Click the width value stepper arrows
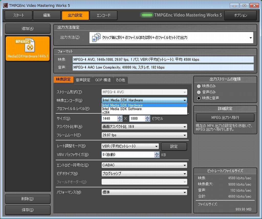 coord(120,118)
